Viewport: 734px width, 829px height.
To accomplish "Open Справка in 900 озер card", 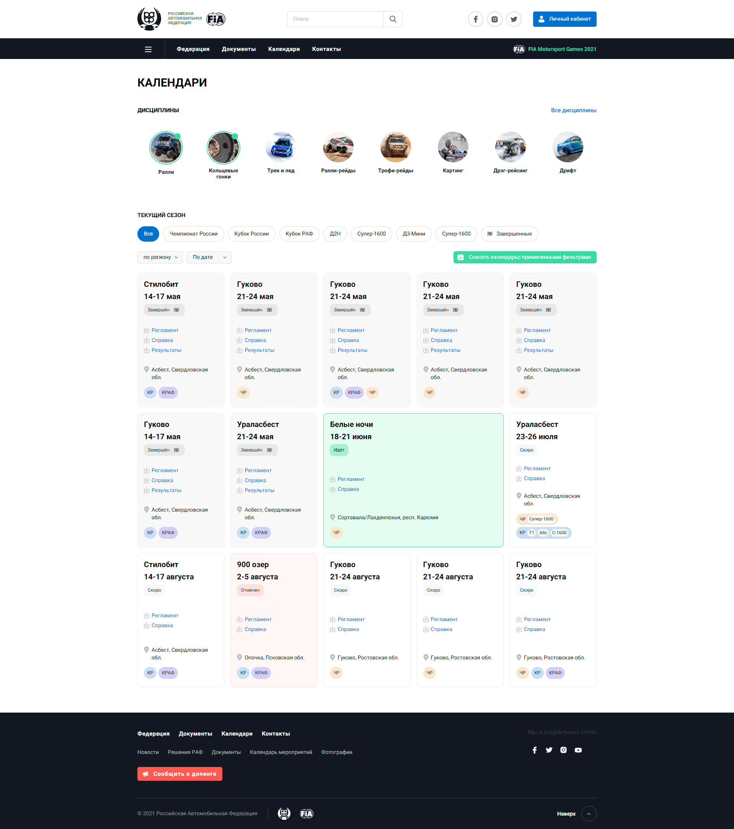I will pos(255,629).
